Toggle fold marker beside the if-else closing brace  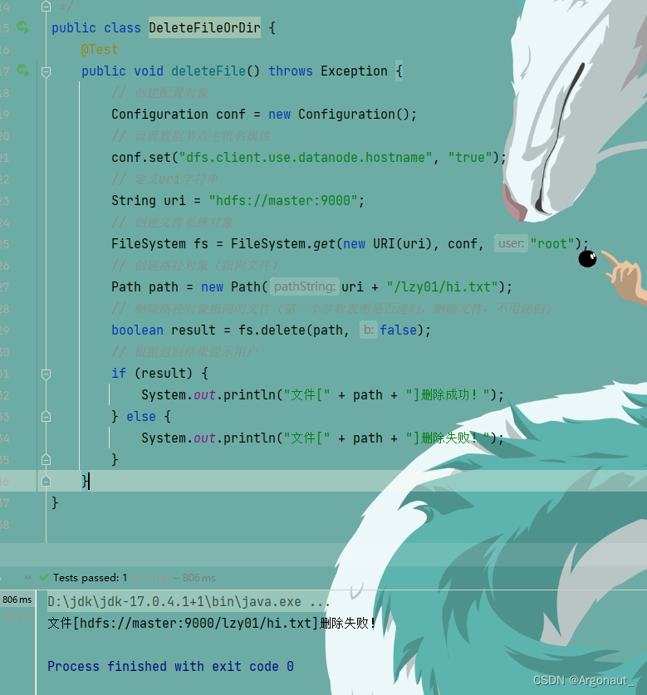pyautogui.click(x=46, y=460)
